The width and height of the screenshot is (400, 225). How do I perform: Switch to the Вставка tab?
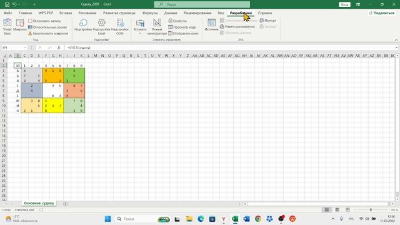[x=66, y=12]
